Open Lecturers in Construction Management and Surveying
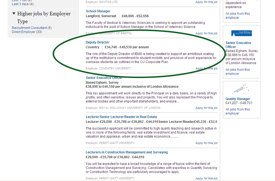275x181 pixels. (127, 152)
